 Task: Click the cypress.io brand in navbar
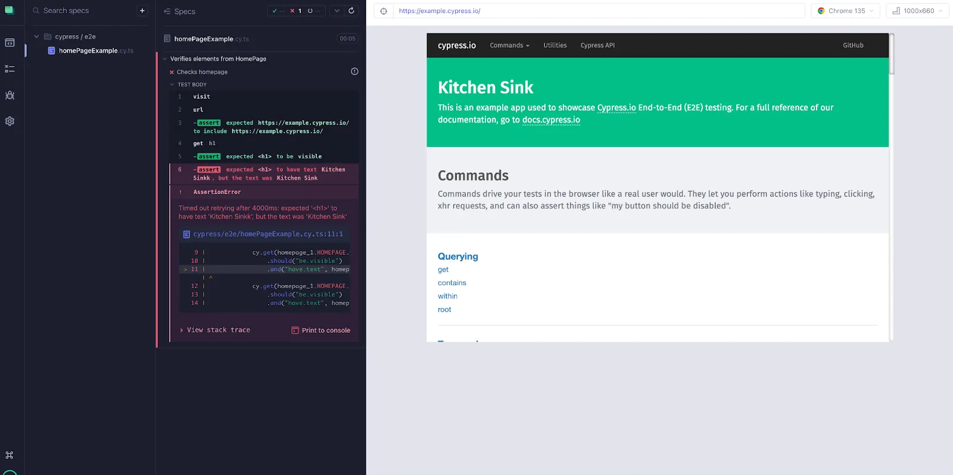pos(457,45)
